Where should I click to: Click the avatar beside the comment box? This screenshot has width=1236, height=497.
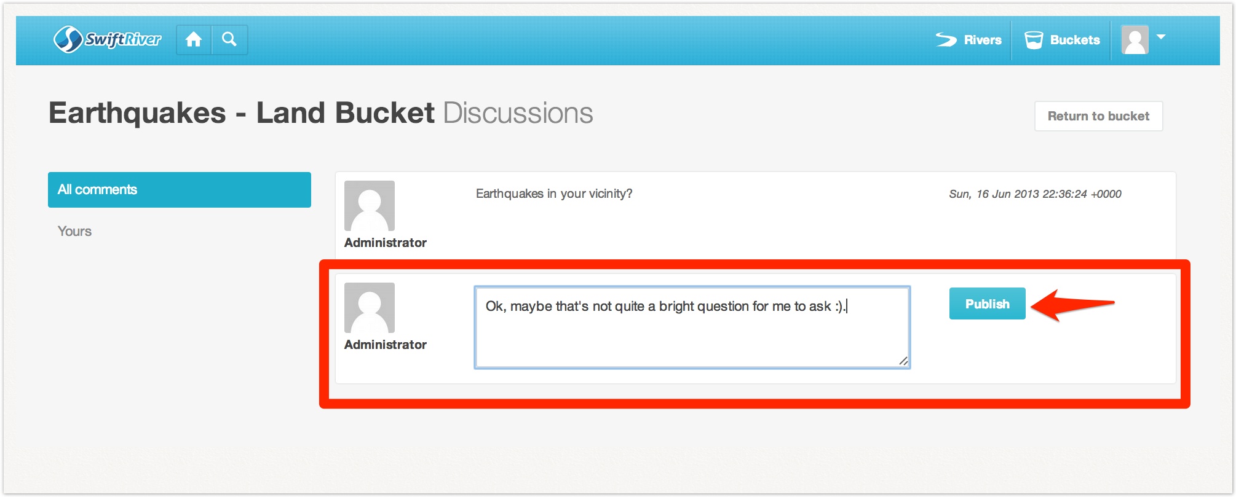tap(369, 308)
